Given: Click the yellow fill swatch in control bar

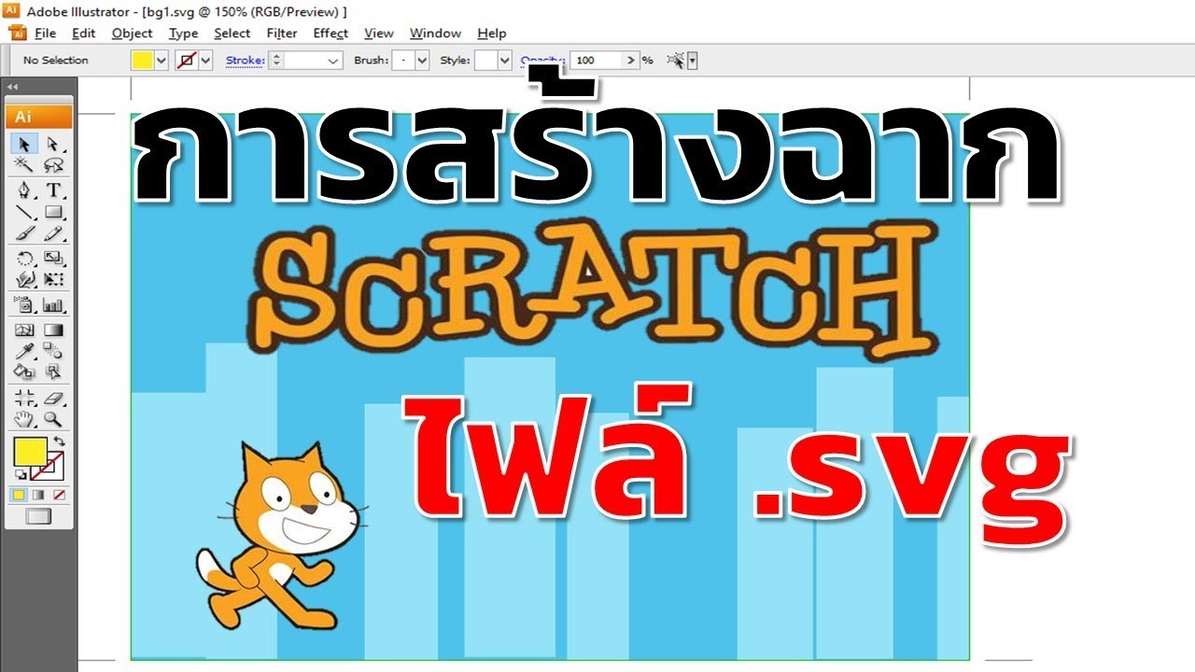Looking at the screenshot, I should pos(142,61).
